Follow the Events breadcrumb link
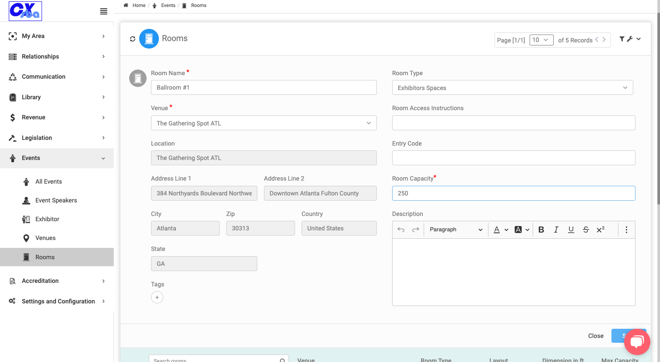 pos(168,5)
